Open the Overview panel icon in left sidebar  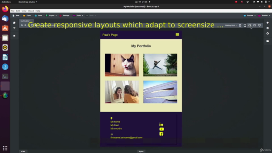14,36
